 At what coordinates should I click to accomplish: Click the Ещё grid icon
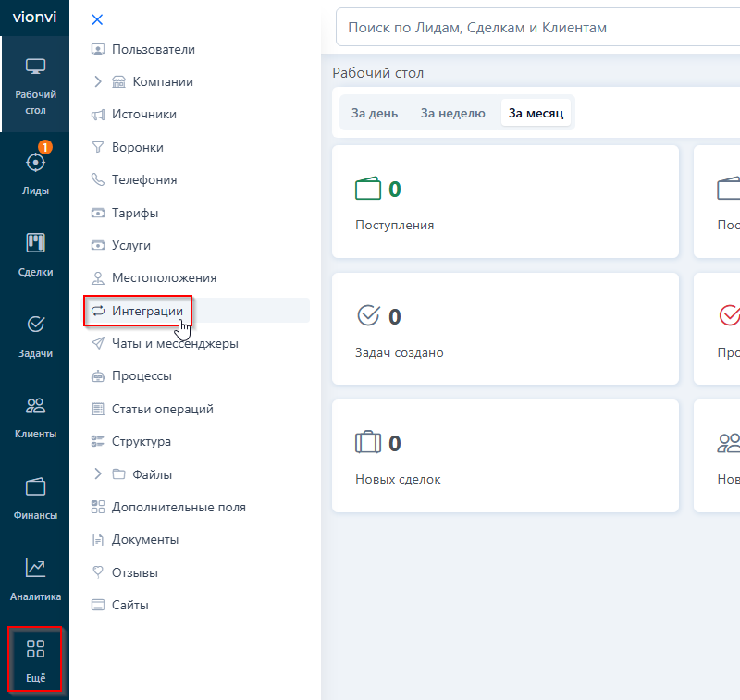35,649
